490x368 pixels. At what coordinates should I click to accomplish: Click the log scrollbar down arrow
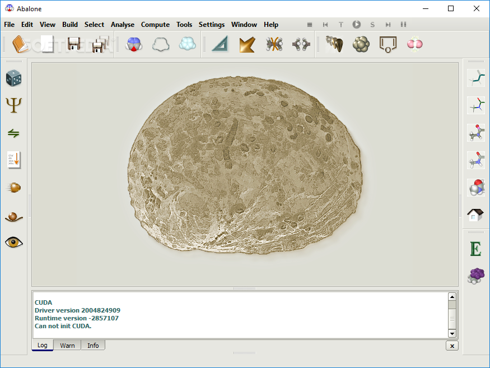[452, 334]
